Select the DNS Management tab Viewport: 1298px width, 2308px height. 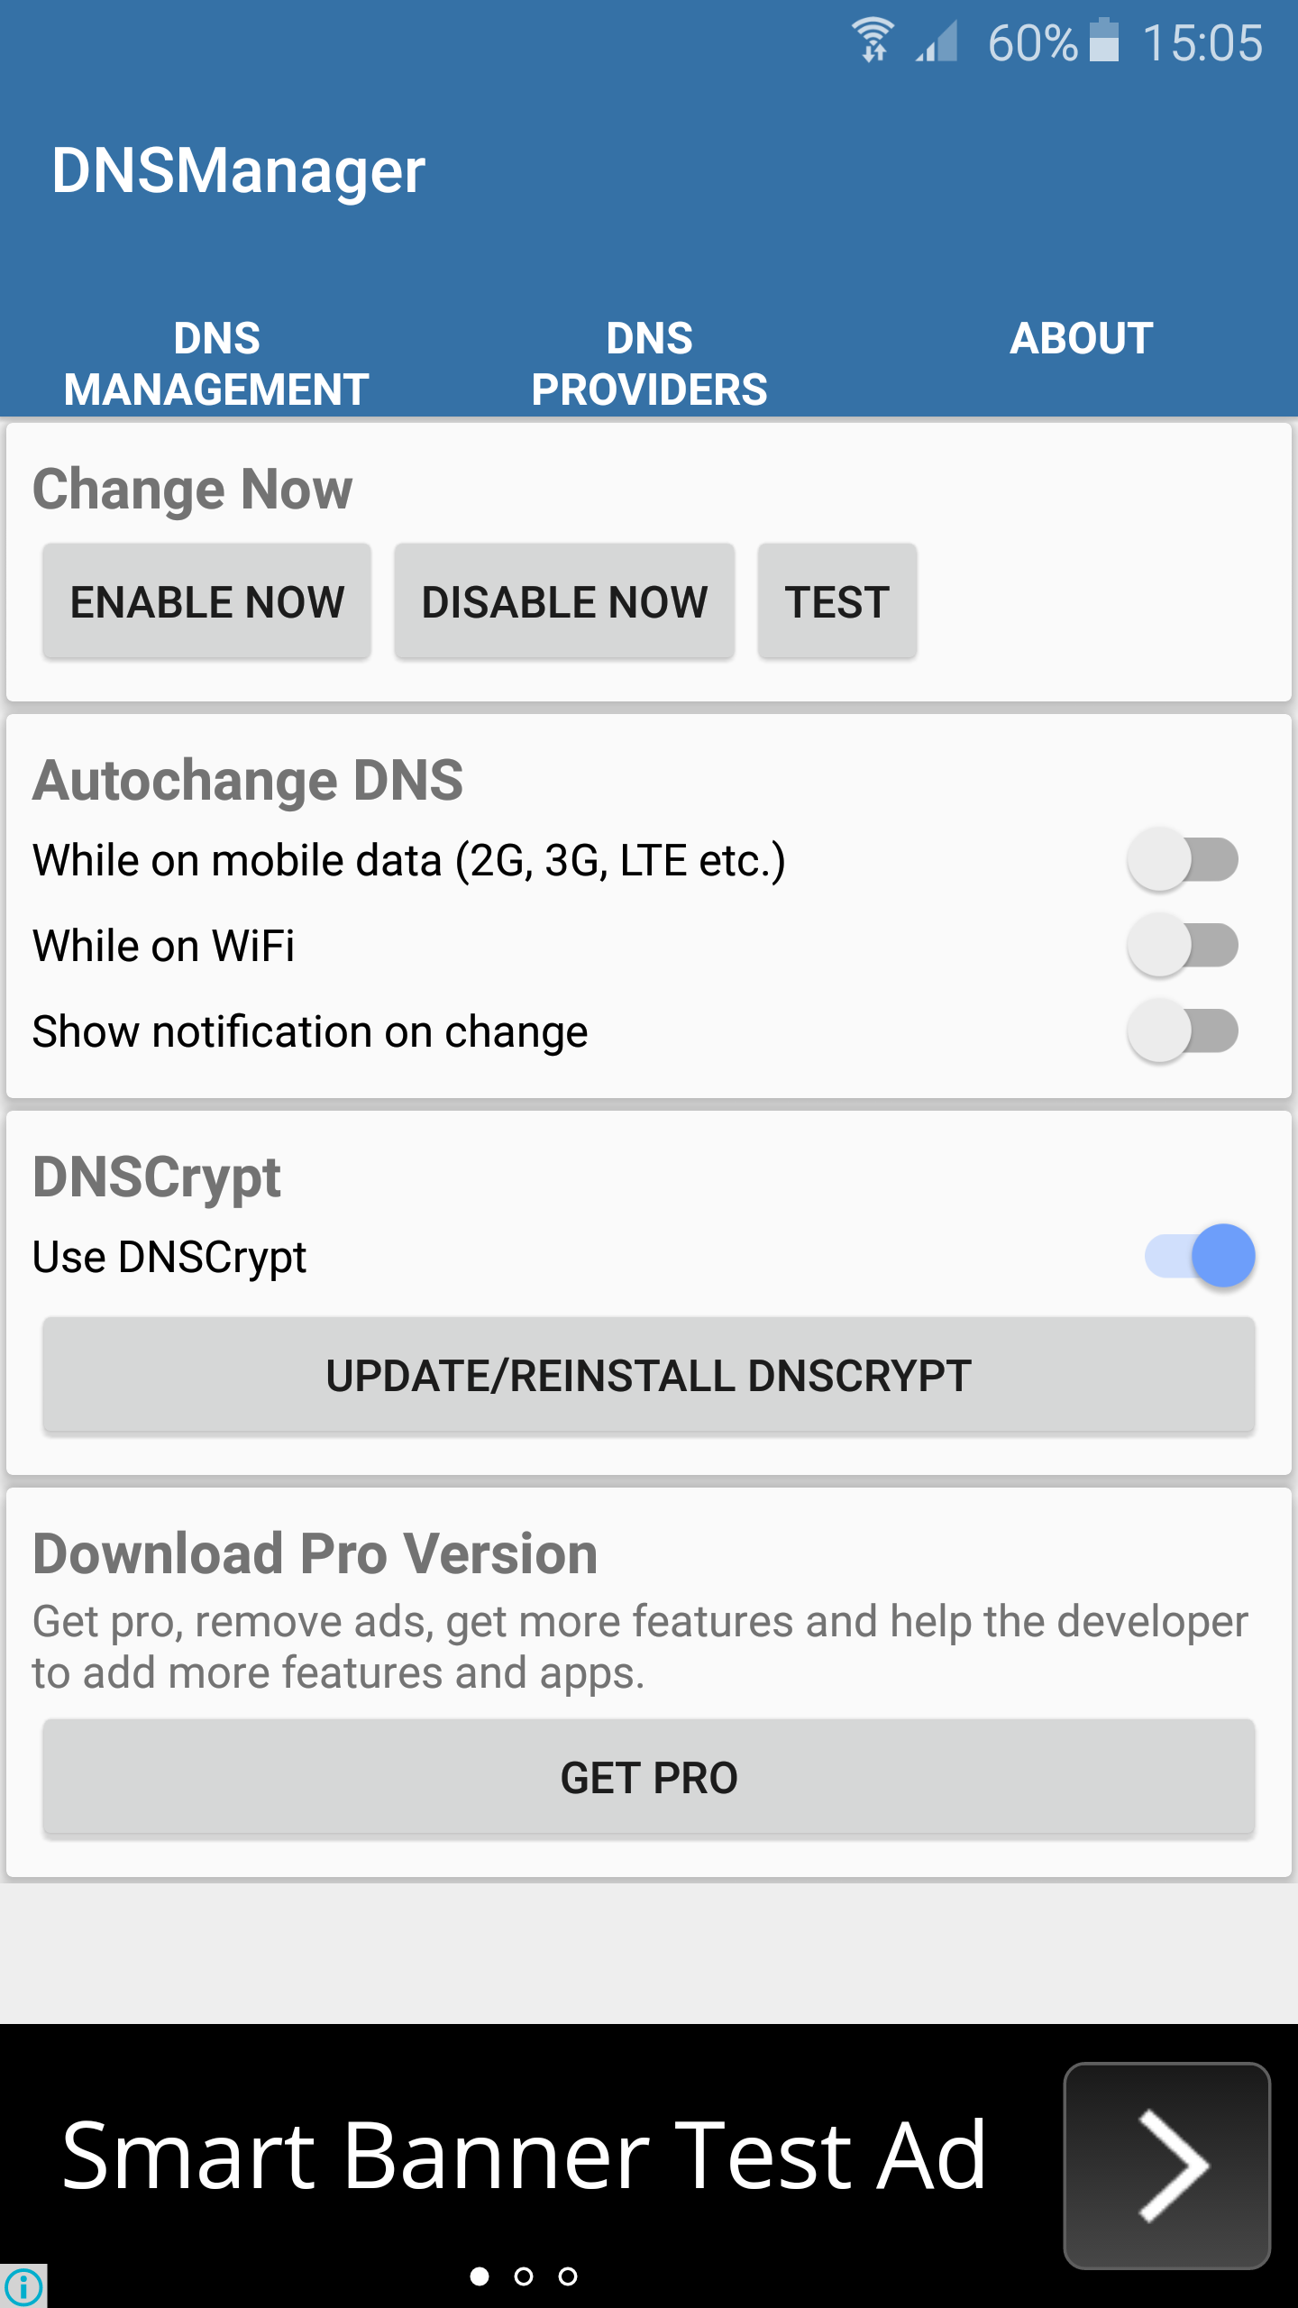pyautogui.click(x=216, y=364)
